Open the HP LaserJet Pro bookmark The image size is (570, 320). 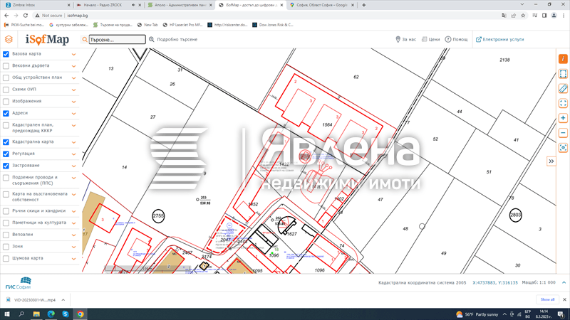(x=182, y=25)
